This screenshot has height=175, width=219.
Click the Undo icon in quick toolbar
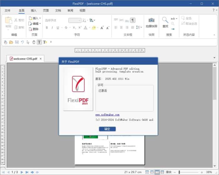pyautogui.click(x=22, y=42)
